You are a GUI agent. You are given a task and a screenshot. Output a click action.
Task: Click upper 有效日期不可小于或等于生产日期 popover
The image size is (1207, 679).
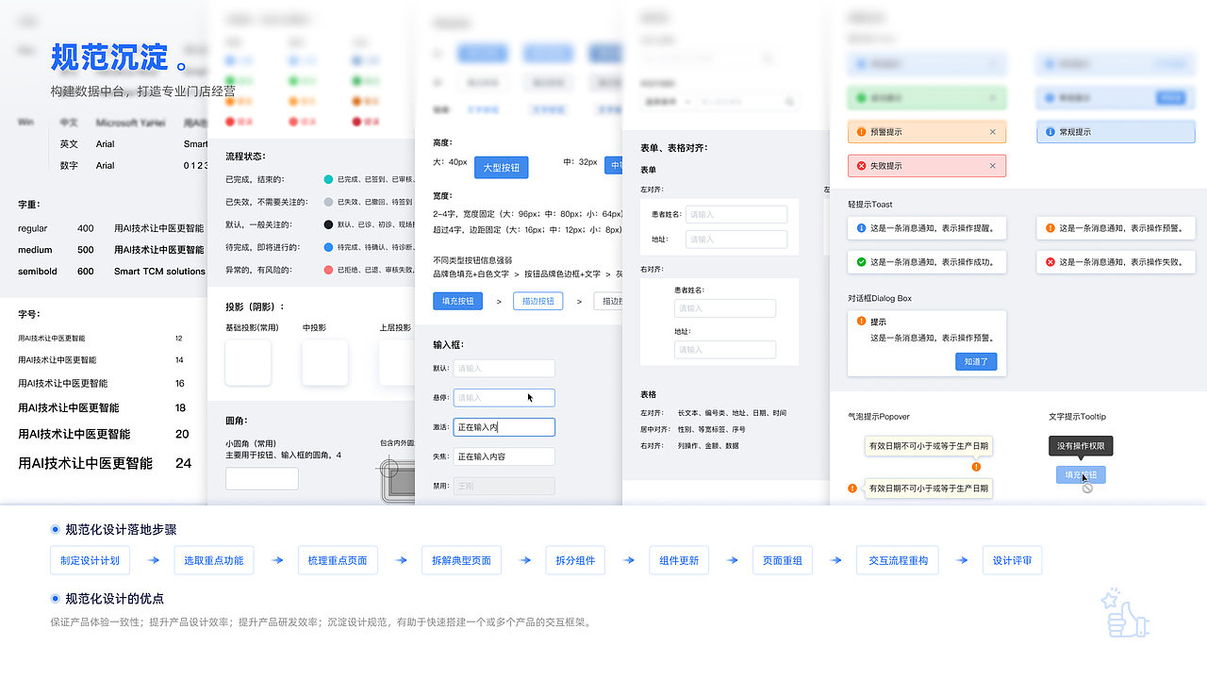[929, 446]
